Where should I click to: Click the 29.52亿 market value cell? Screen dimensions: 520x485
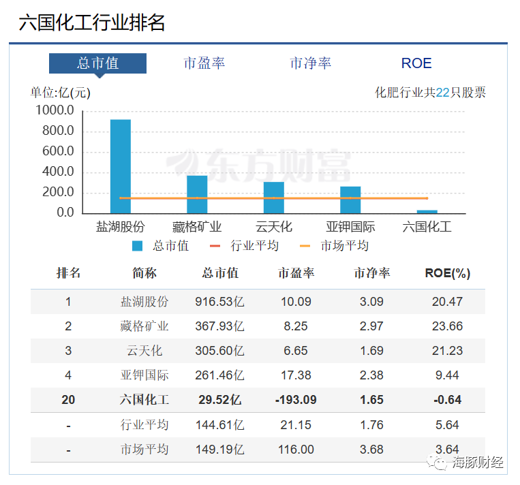coord(220,400)
